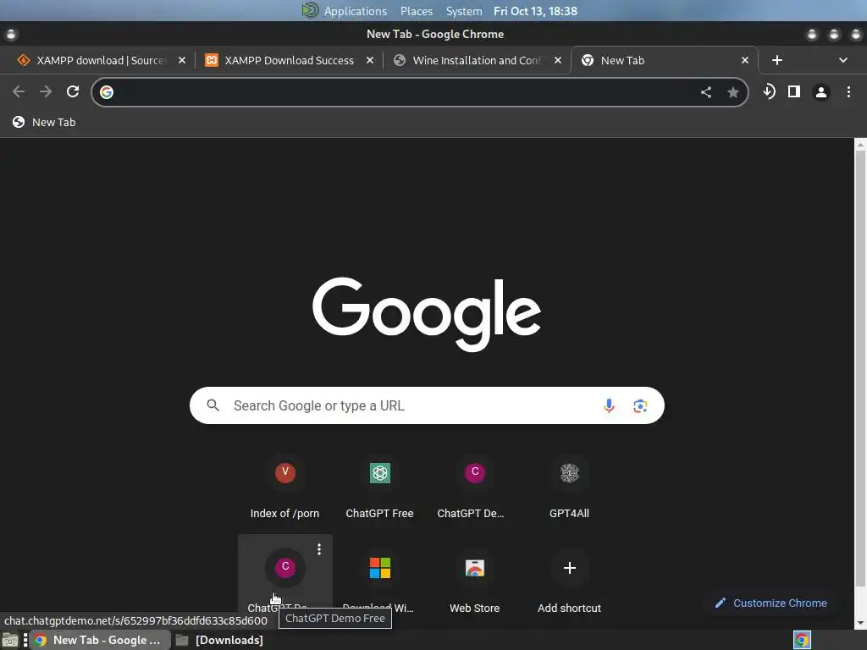Open New Tab bookmark in bookmarks bar

coord(44,122)
